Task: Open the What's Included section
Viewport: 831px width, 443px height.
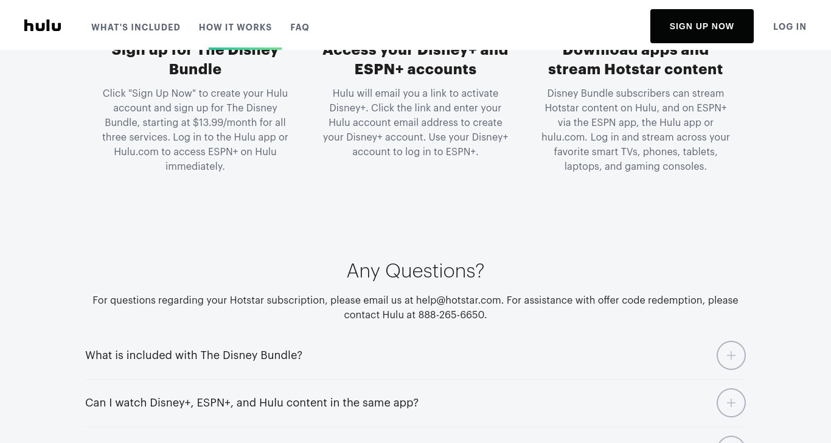Action: (x=136, y=27)
